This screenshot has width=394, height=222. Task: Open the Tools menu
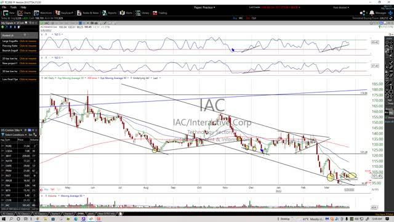pyautogui.click(x=14, y=7)
